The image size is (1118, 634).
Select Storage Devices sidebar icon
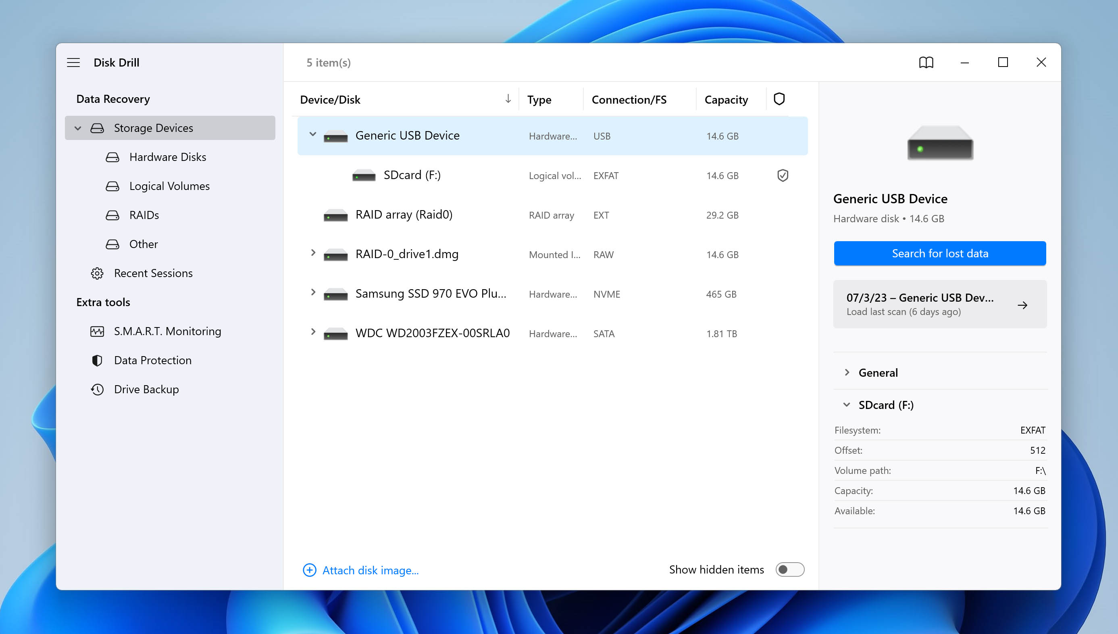96,127
